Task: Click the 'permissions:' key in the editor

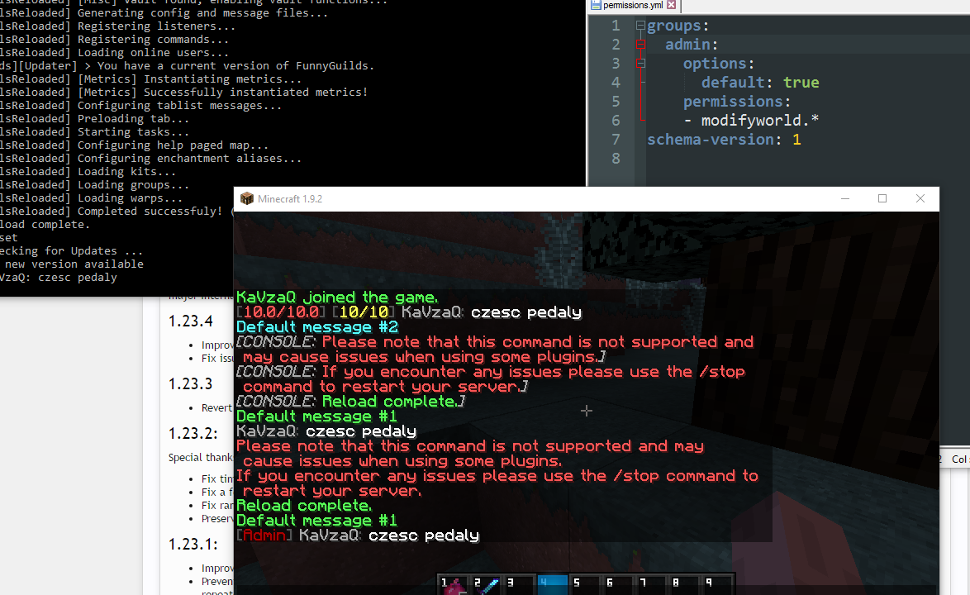Action: point(737,102)
